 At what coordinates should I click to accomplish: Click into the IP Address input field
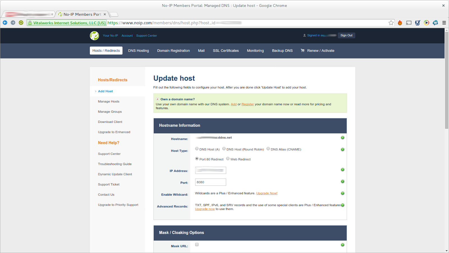[210, 170]
